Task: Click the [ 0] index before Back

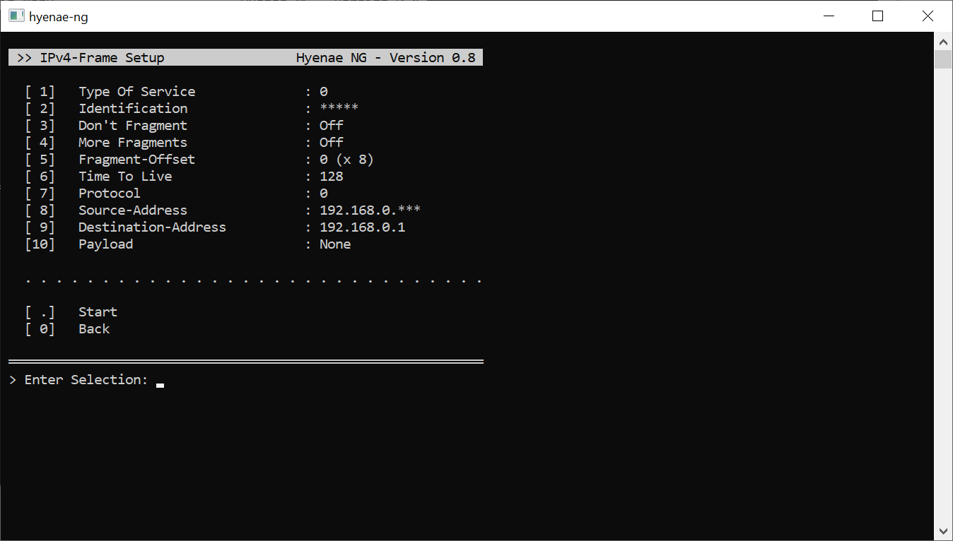Action: tap(40, 329)
